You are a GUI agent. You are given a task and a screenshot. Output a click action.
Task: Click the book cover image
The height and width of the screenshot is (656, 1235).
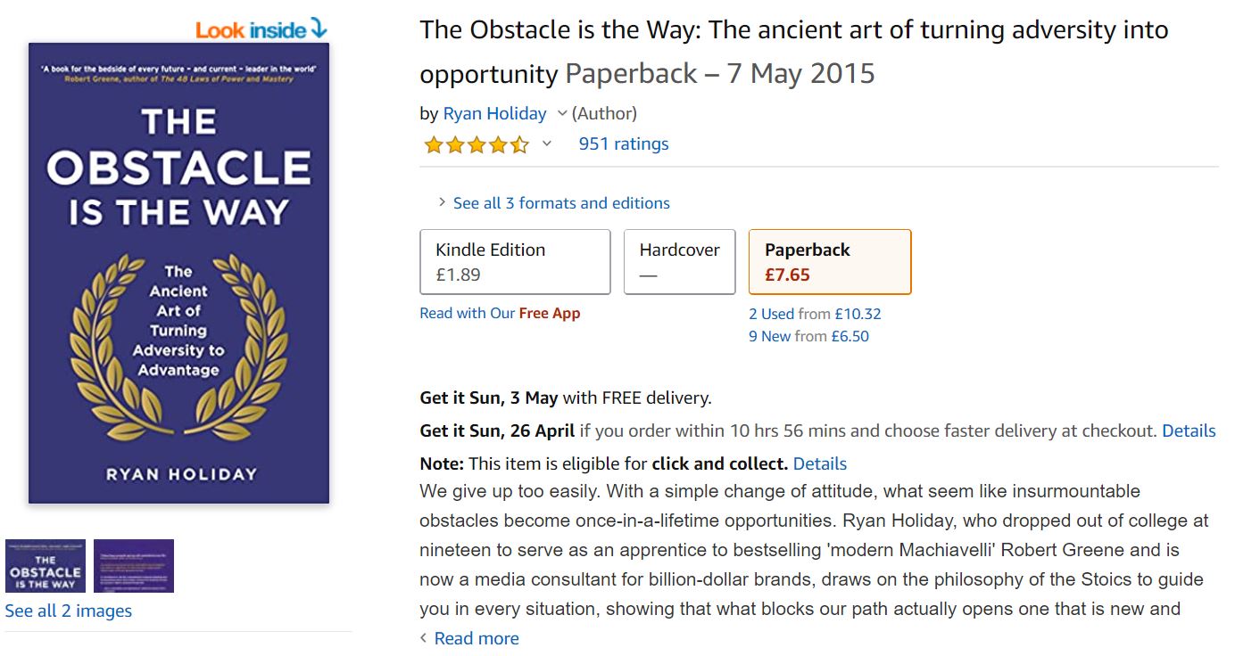click(x=178, y=267)
